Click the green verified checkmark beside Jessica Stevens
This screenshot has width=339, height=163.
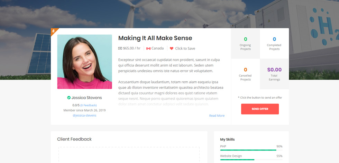point(69,98)
